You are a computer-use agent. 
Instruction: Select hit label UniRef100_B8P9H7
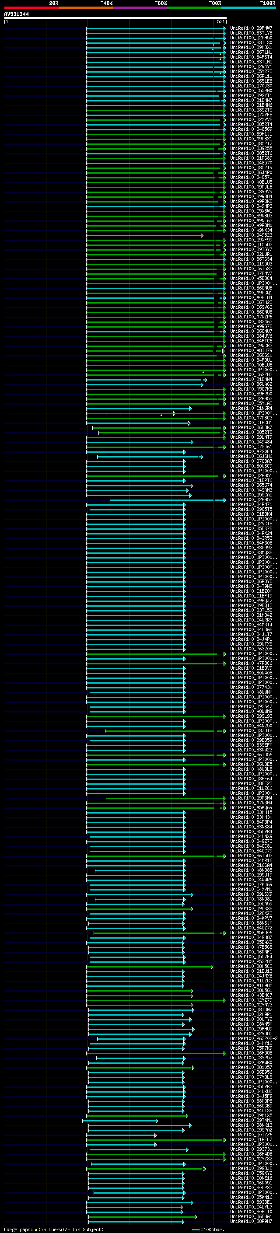[251, 1221]
